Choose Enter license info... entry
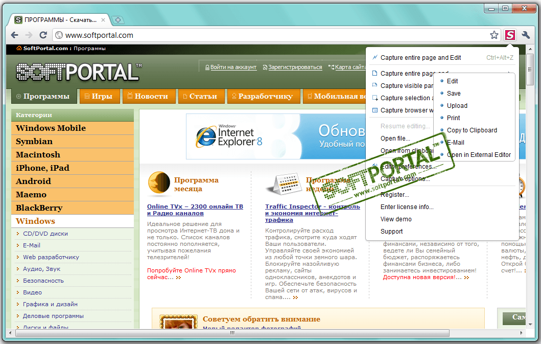Screen dimensions: 541x344 click(x=407, y=207)
